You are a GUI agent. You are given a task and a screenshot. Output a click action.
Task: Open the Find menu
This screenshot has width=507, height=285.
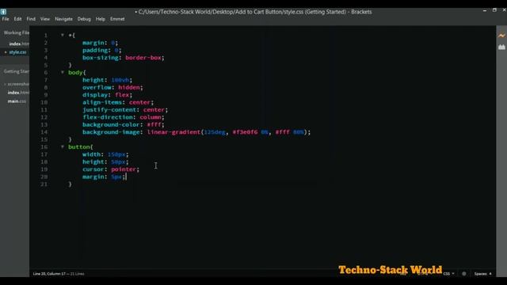tap(31, 19)
